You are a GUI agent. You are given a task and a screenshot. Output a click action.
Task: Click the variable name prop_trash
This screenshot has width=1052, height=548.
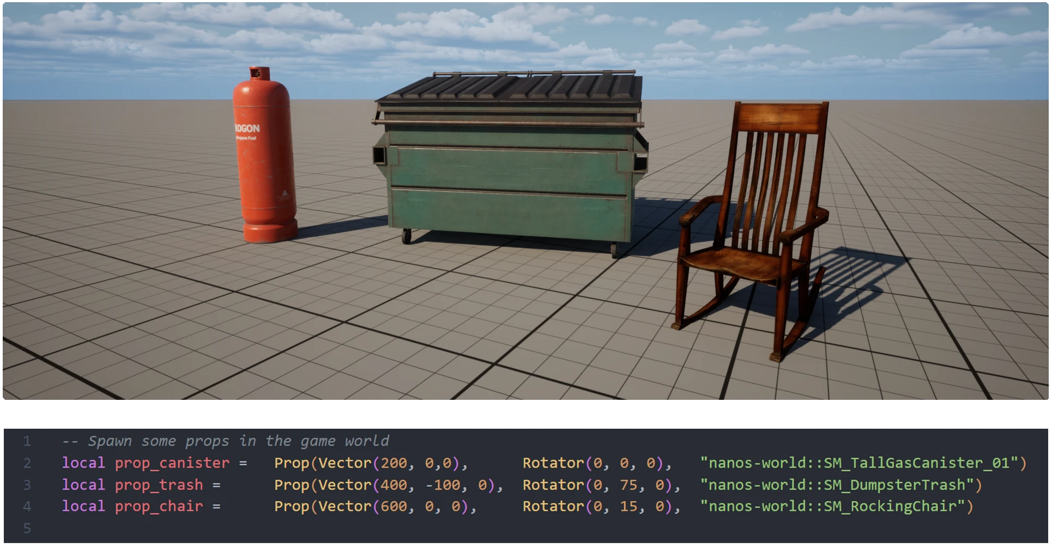[159, 485]
